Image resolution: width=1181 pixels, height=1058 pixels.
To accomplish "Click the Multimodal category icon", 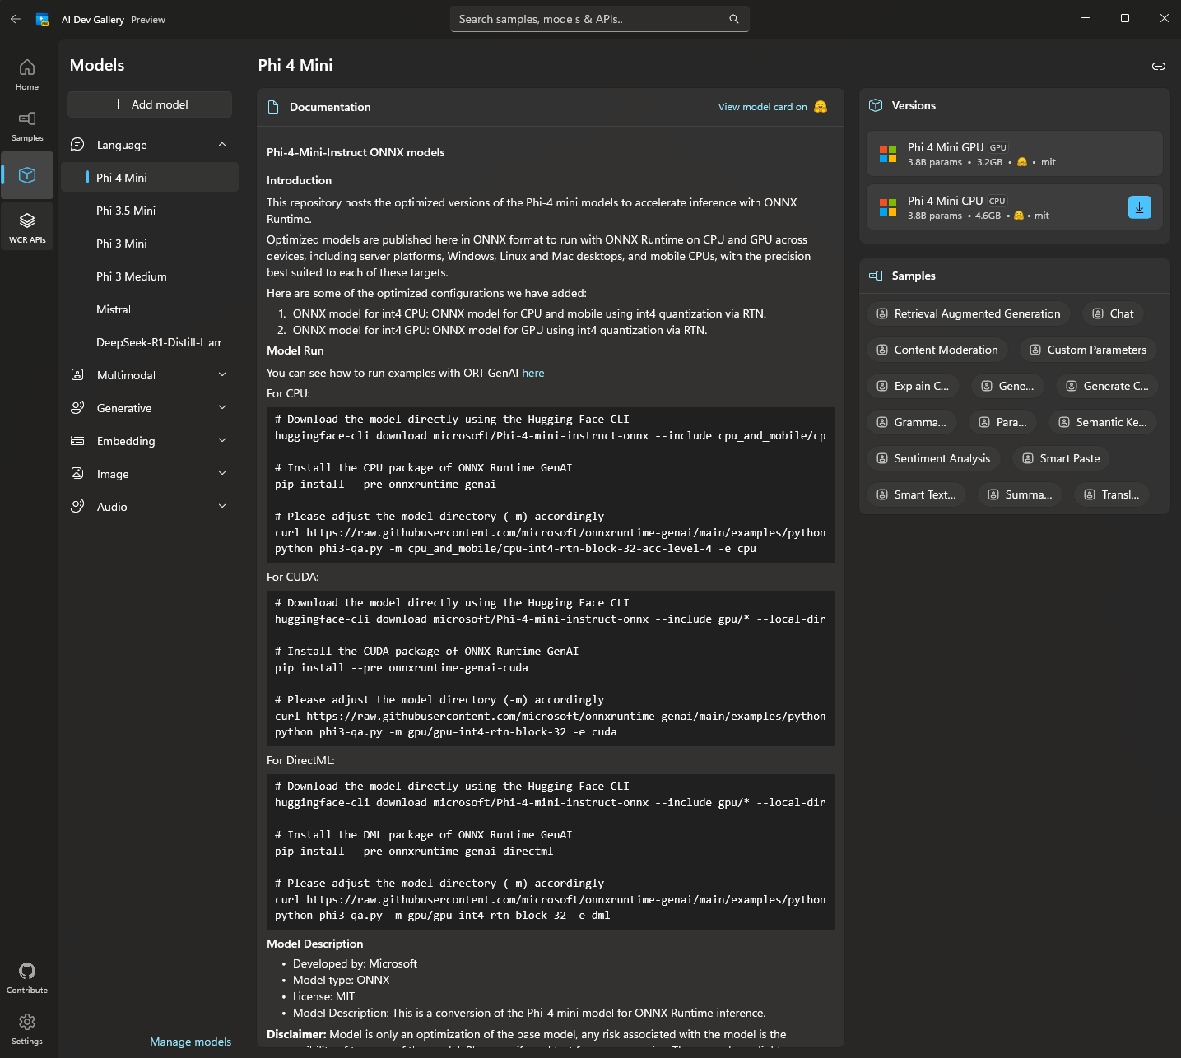I will pyautogui.click(x=77, y=375).
